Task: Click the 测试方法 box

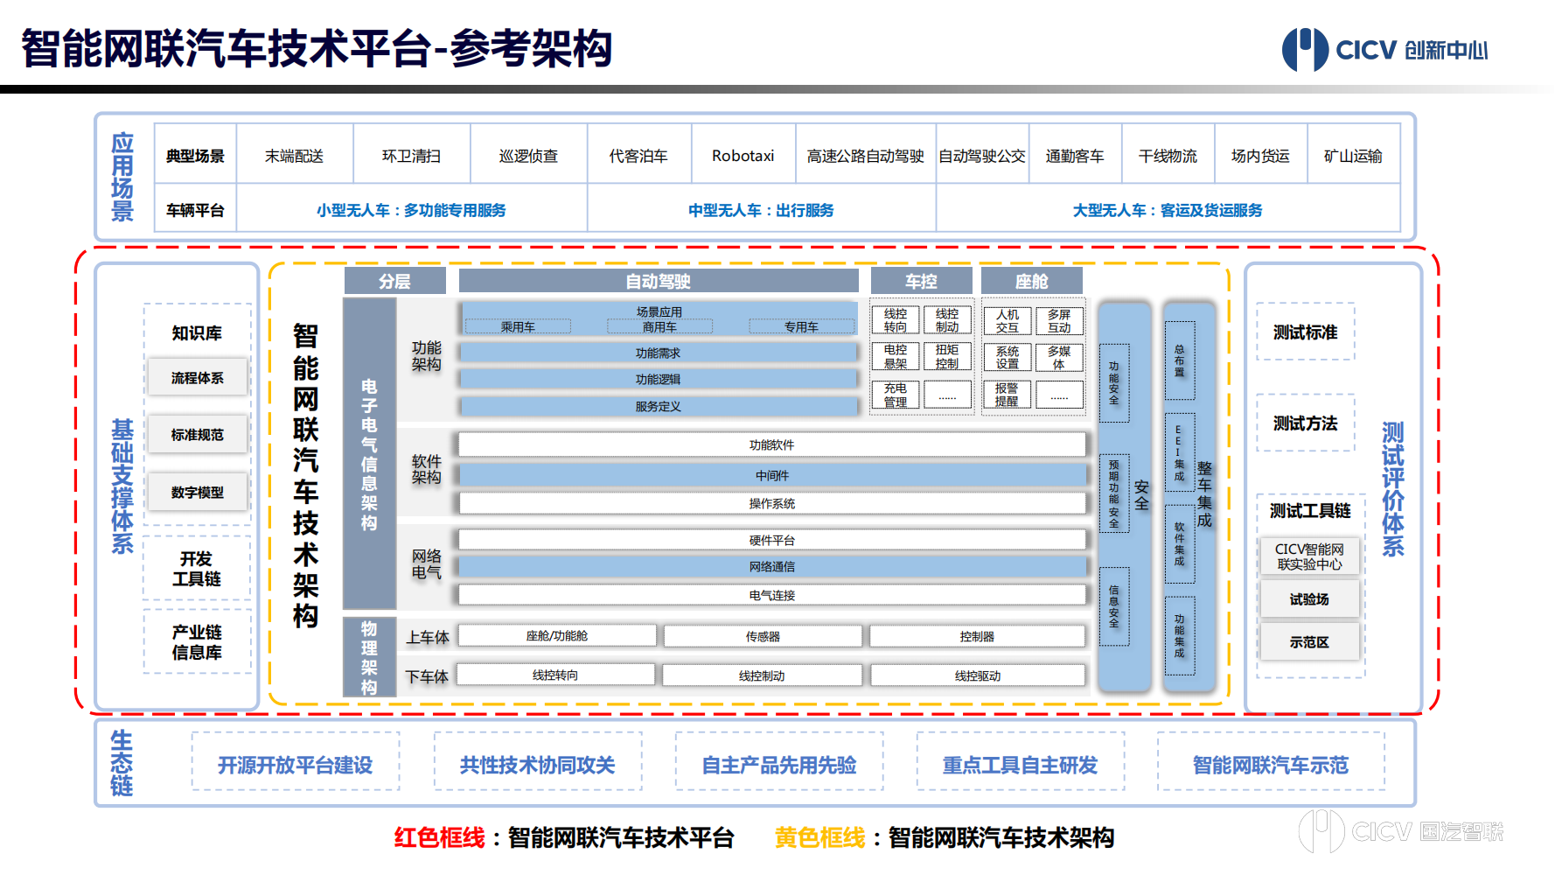Action: tap(1306, 423)
